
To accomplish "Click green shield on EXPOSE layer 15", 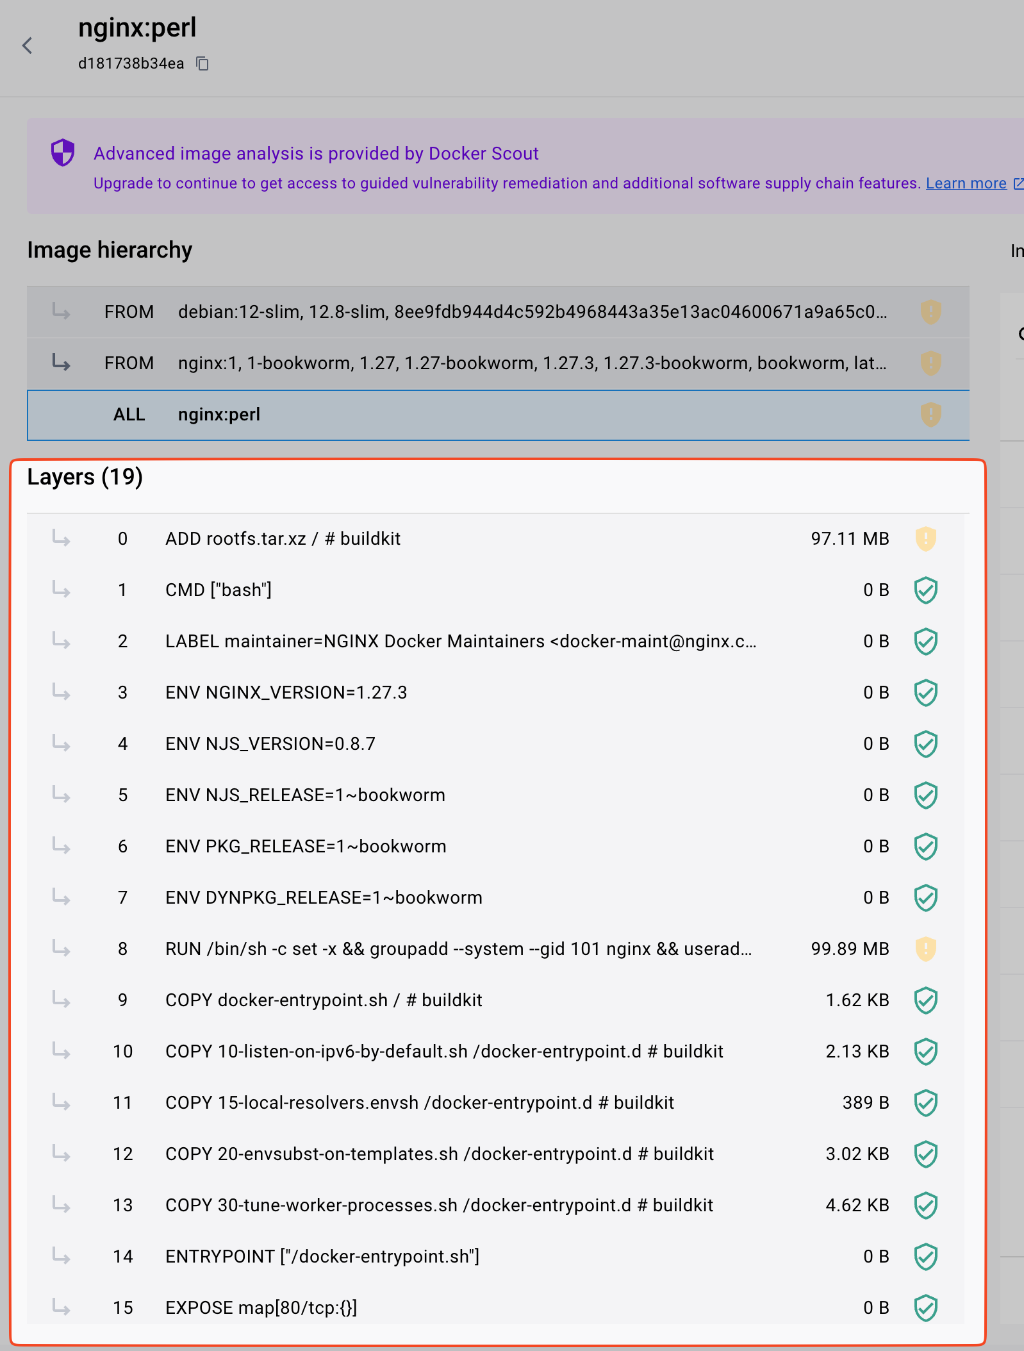I will [925, 1307].
